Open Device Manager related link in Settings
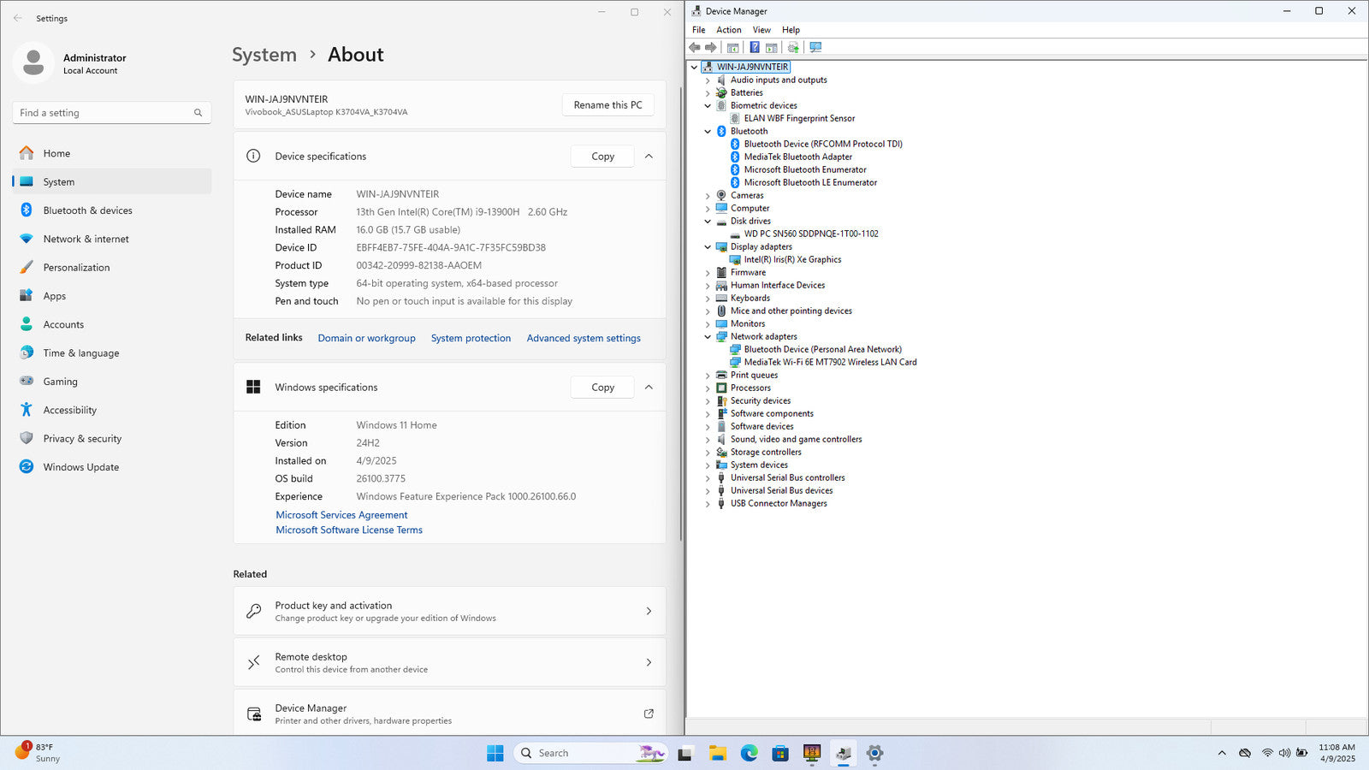The image size is (1369, 770). click(449, 714)
